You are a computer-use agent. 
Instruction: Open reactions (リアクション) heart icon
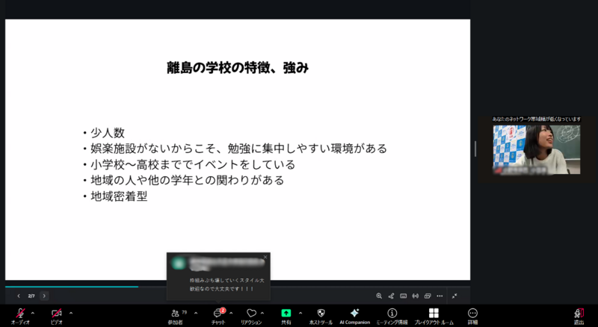251,314
